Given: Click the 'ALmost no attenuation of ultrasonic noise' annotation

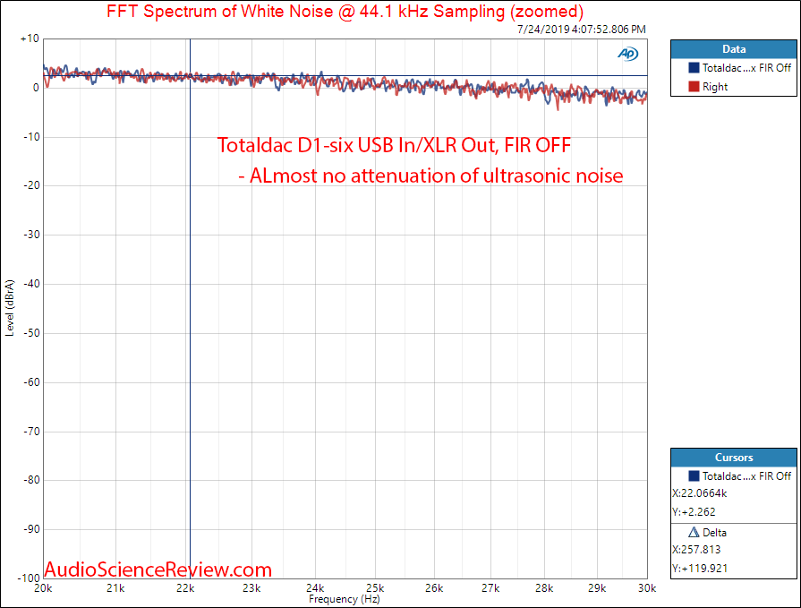Looking at the screenshot, I should tap(436, 176).
